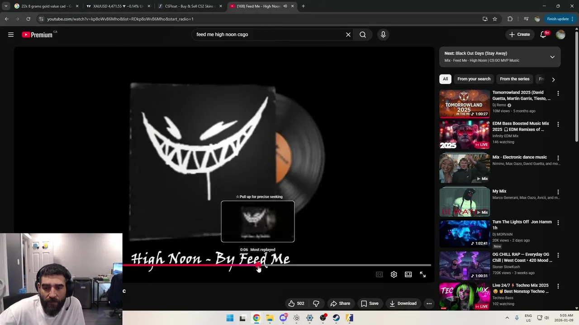
Task: Show hidden system tray icons
Action: 507,318
